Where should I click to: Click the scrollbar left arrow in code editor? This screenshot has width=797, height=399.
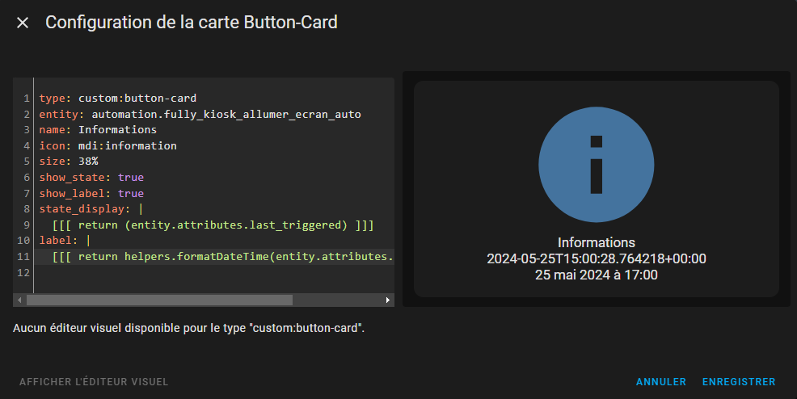pyautogui.click(x=19, y=300)
